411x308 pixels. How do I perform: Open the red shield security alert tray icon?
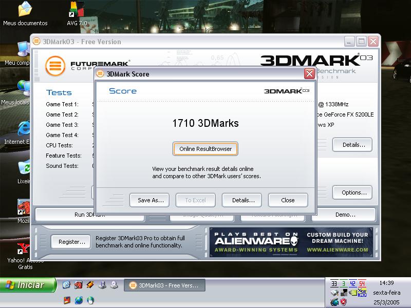[343, 302]
